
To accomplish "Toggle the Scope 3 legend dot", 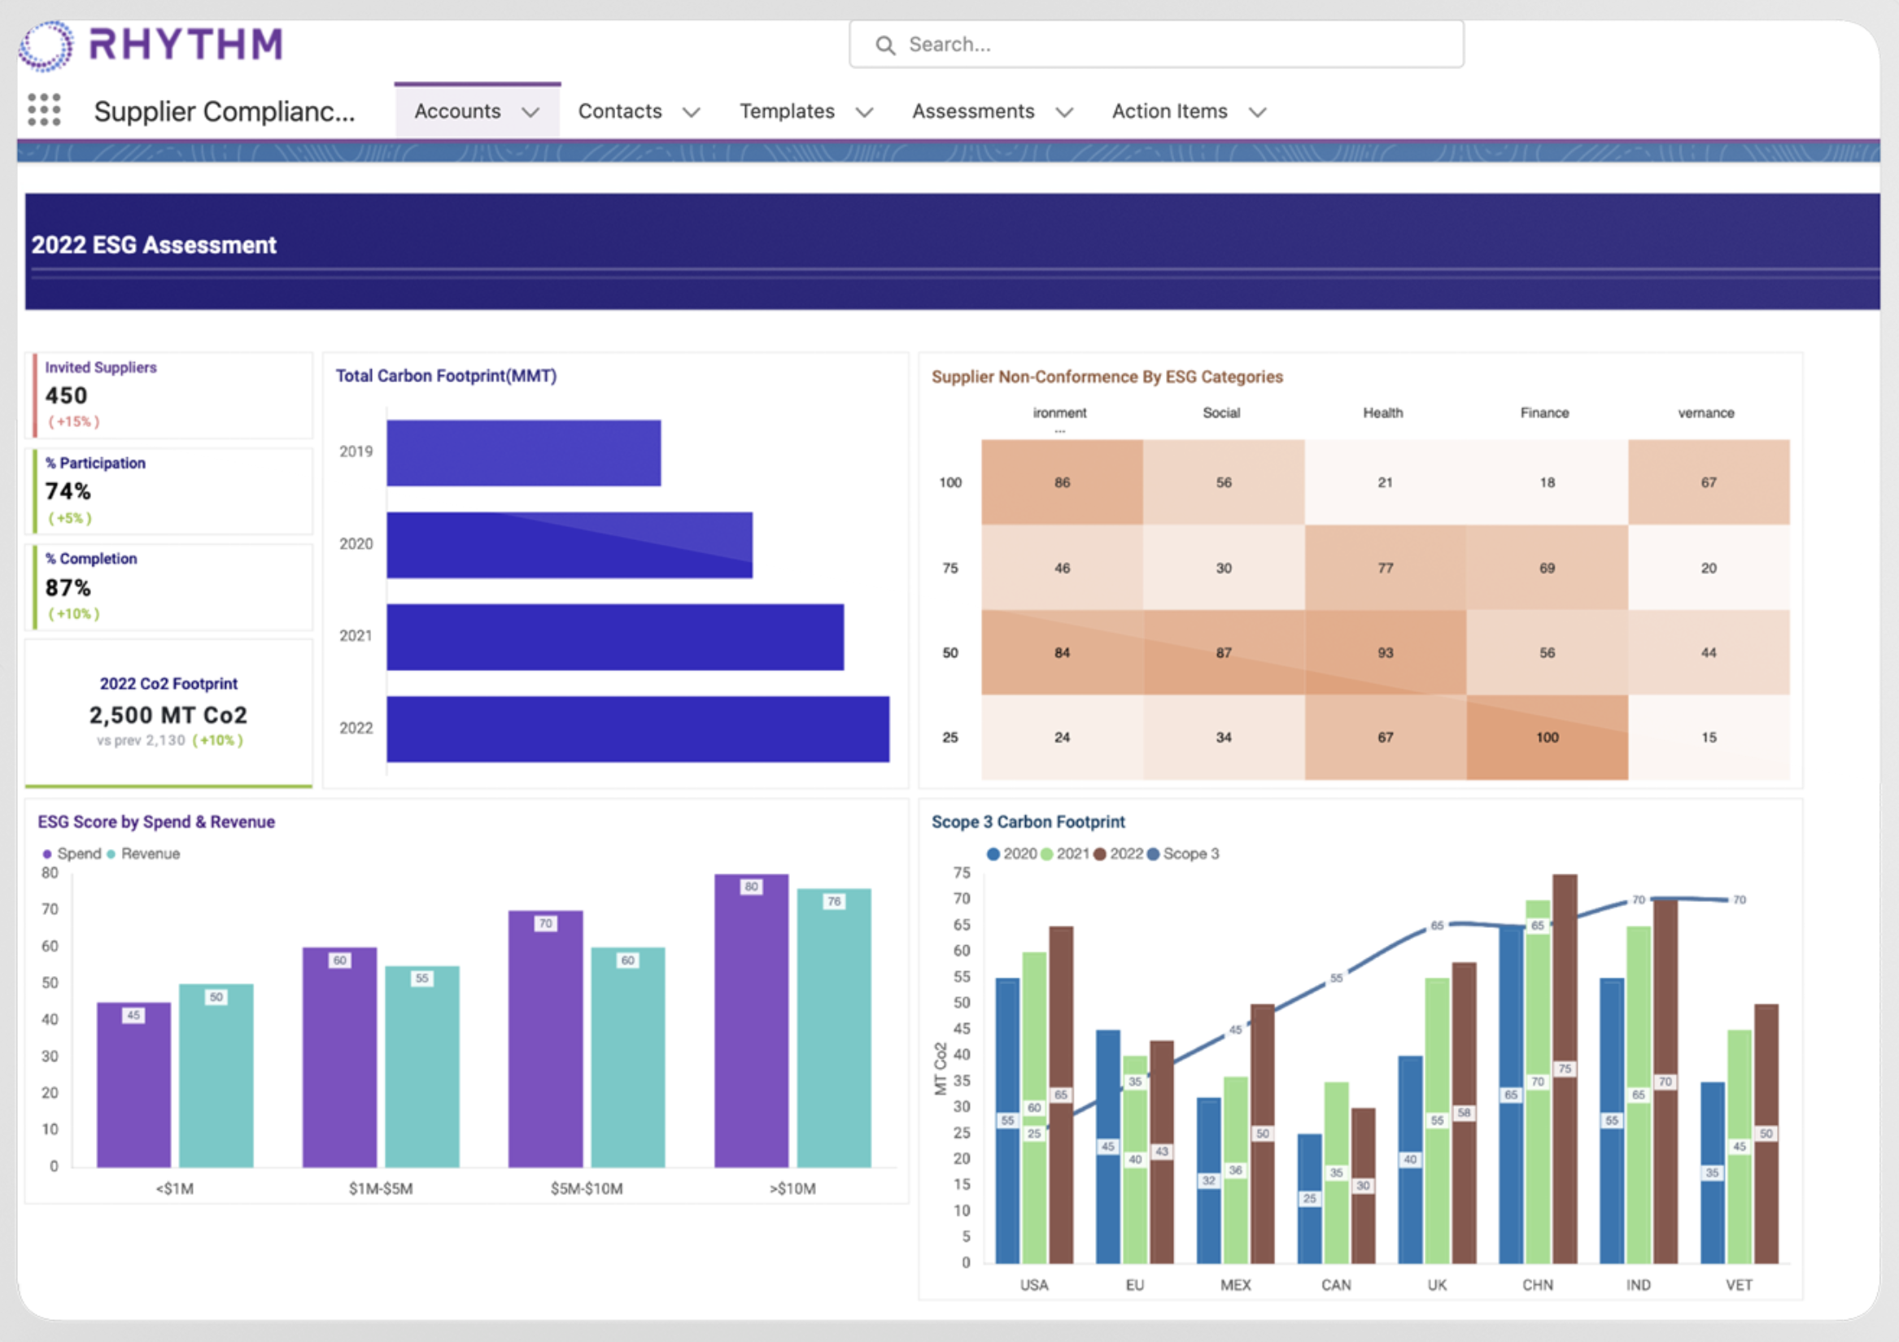I will pos(1153,854).
